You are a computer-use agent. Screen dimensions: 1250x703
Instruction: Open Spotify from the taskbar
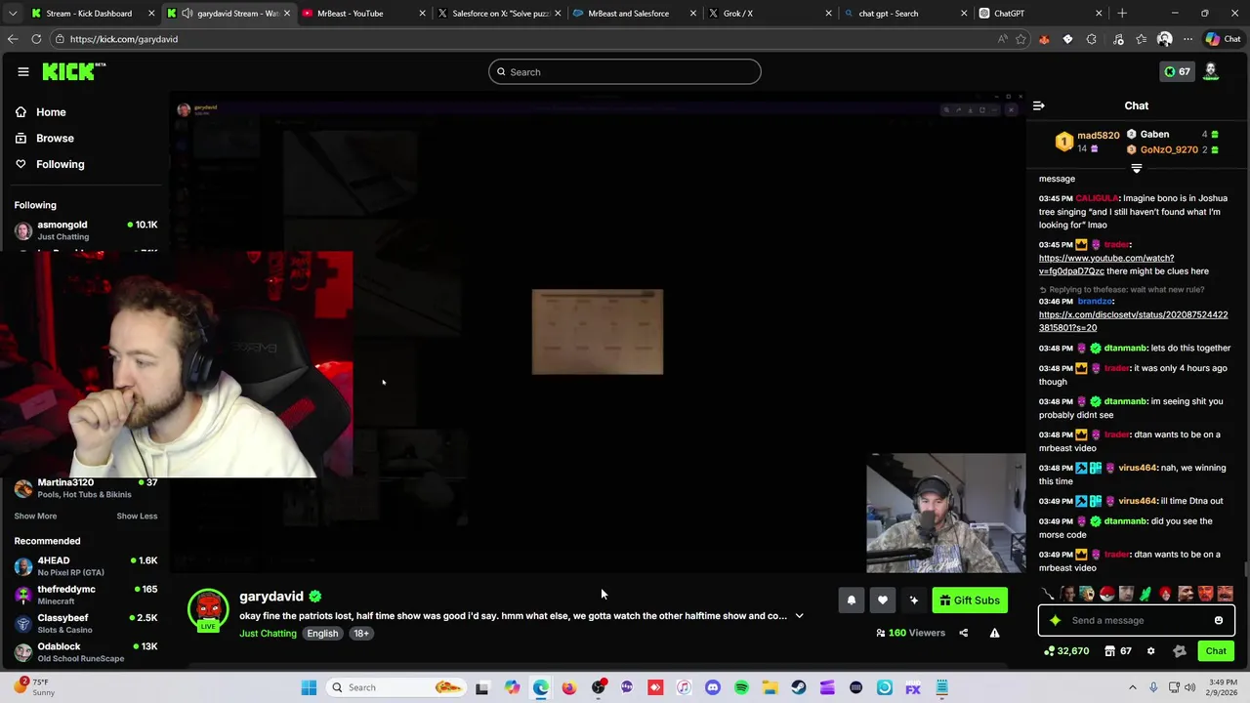pos(741,687)
